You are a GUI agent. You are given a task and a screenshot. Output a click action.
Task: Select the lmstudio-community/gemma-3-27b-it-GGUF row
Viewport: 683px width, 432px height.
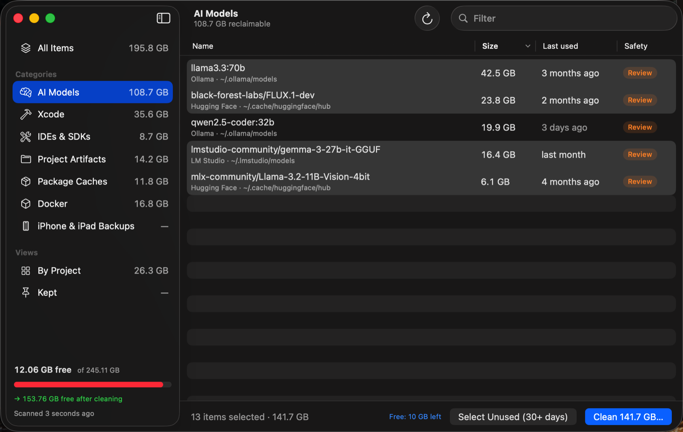pos(431,155)
